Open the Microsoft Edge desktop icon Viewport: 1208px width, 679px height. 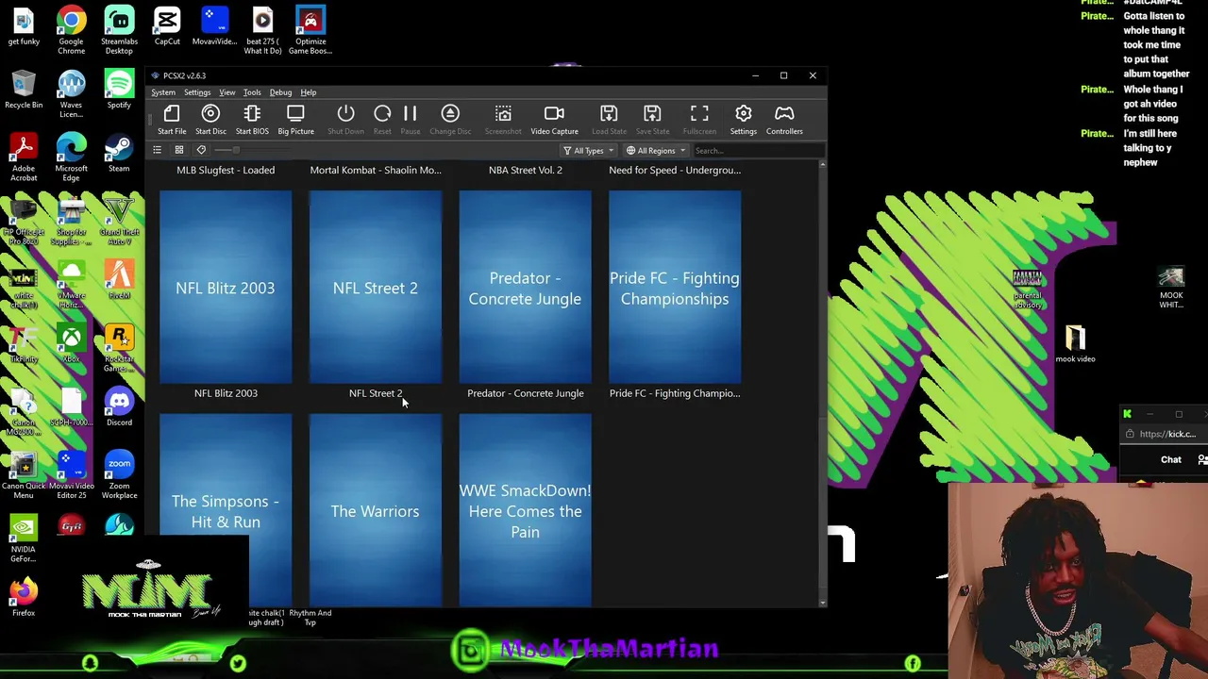click(x=71, y=157)
